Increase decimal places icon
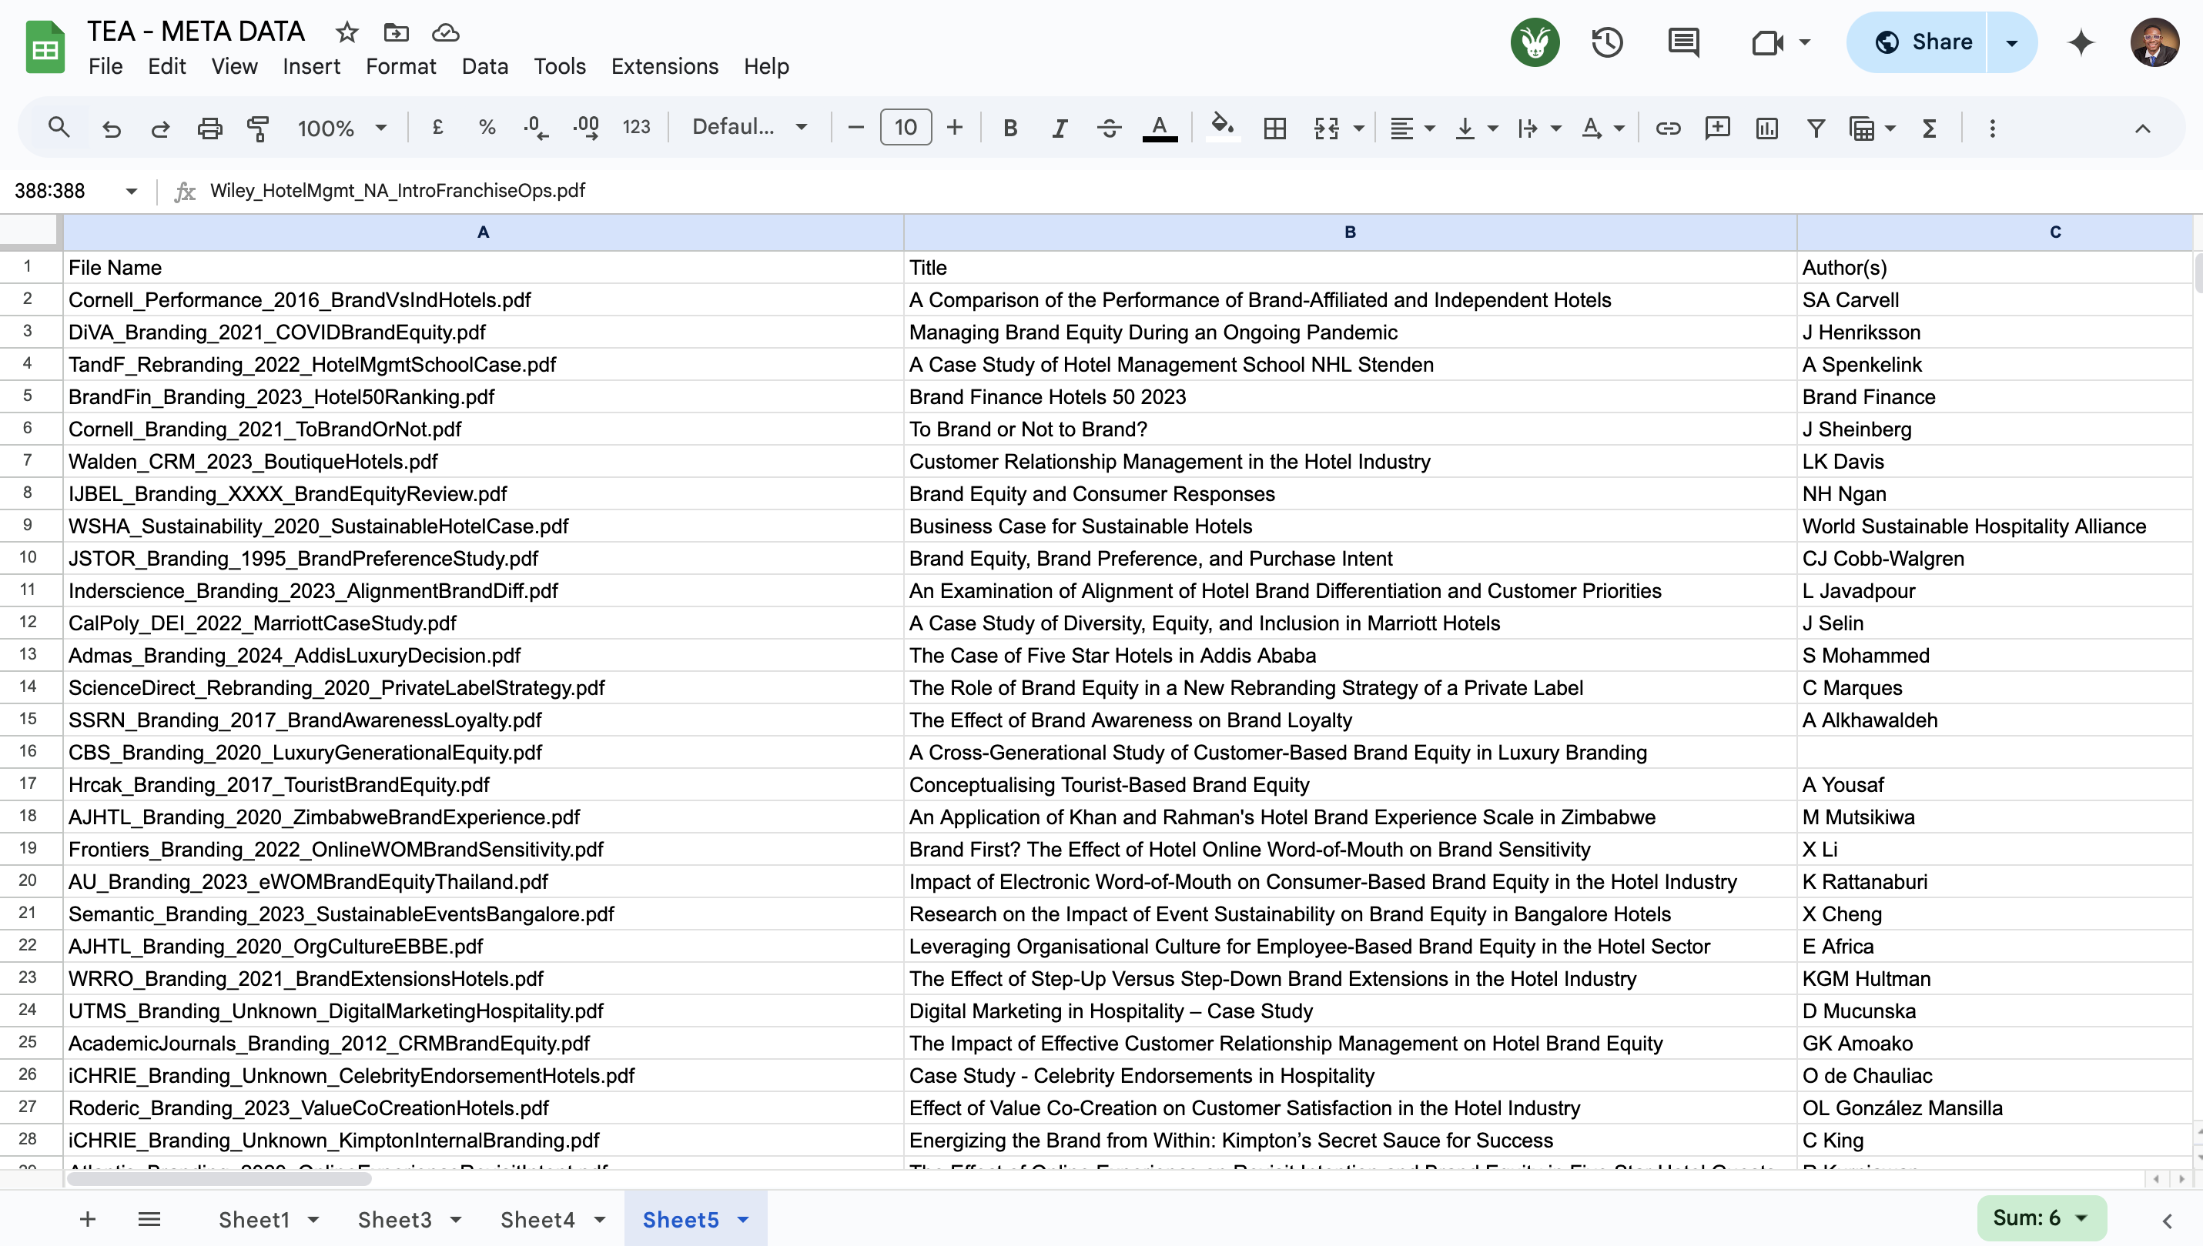 587,128
